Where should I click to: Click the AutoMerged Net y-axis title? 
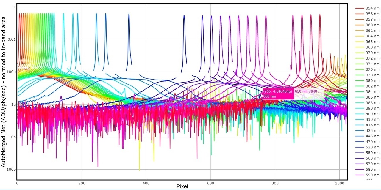coord(4,91)
